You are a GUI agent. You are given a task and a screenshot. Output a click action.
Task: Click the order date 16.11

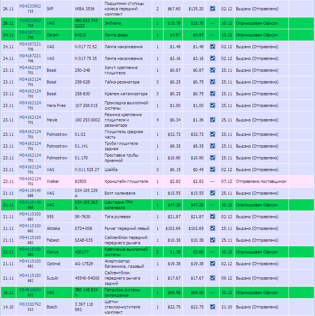(x=8, y=292)
